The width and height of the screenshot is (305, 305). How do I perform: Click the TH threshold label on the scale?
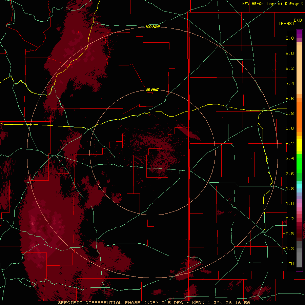(291, 264)
